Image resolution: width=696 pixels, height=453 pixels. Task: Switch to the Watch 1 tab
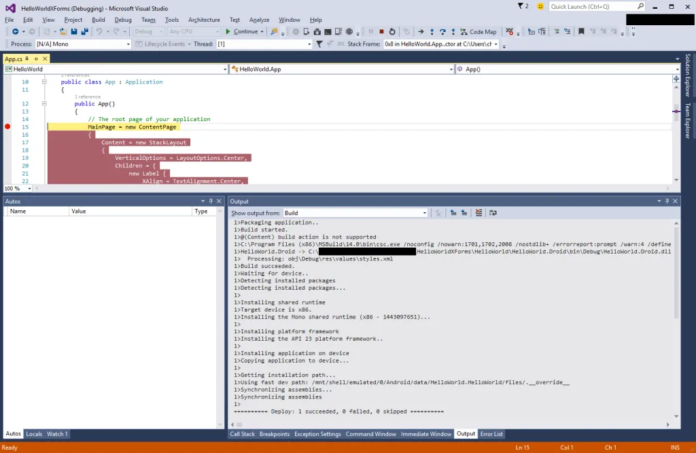pos(57,434)
